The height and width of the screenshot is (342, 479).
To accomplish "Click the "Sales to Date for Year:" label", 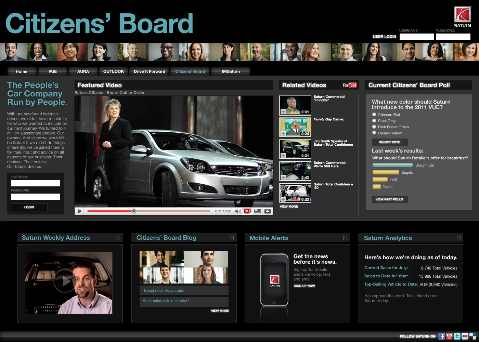I will point(386,276).
